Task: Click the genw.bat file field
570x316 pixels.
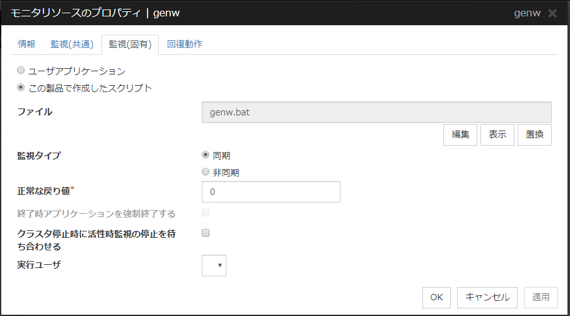Action: pyautogui.click(x=376, y=112)
